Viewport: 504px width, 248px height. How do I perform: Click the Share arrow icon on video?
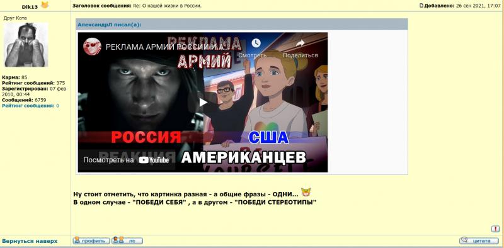click(x=301, y=43)
